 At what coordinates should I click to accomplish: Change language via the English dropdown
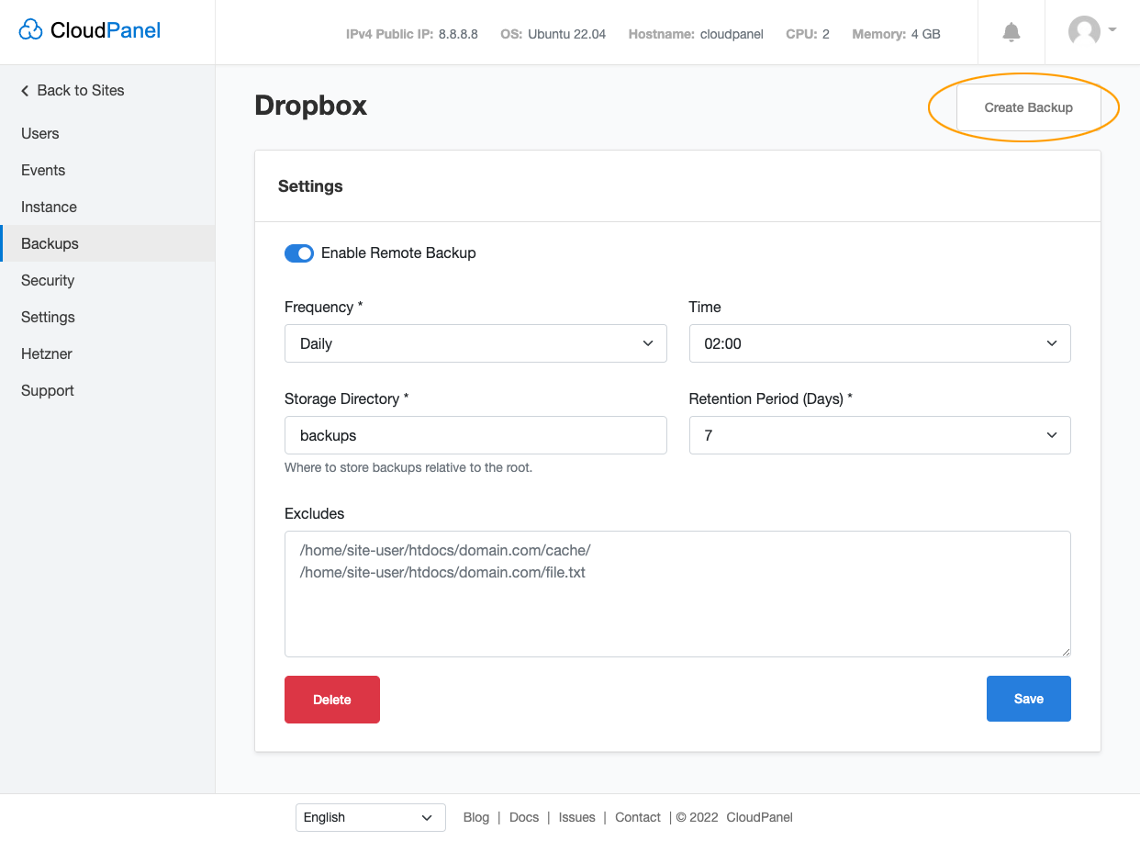pos(370,817)
